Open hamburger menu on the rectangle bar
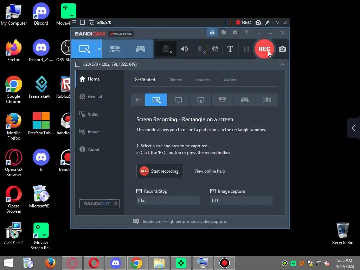Screen dimensions: 360x270 pos(75,22)
